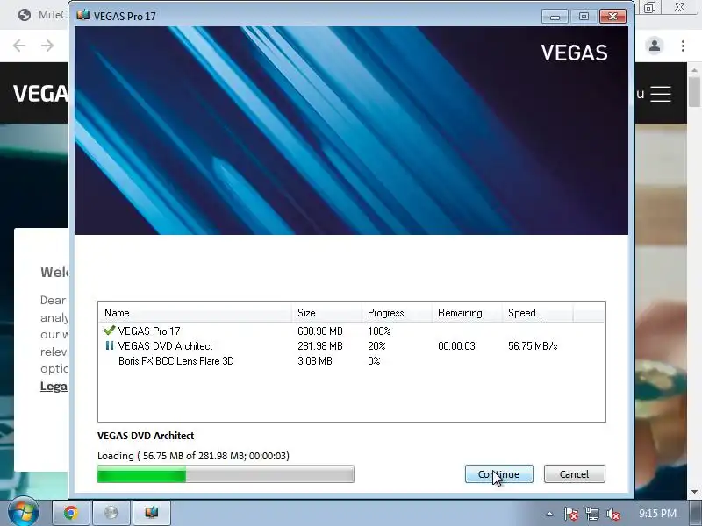Sort list by the Progress column header
The height and width of the screenshot is (526, 702).
pyautogui.click(x=397, y=313)
